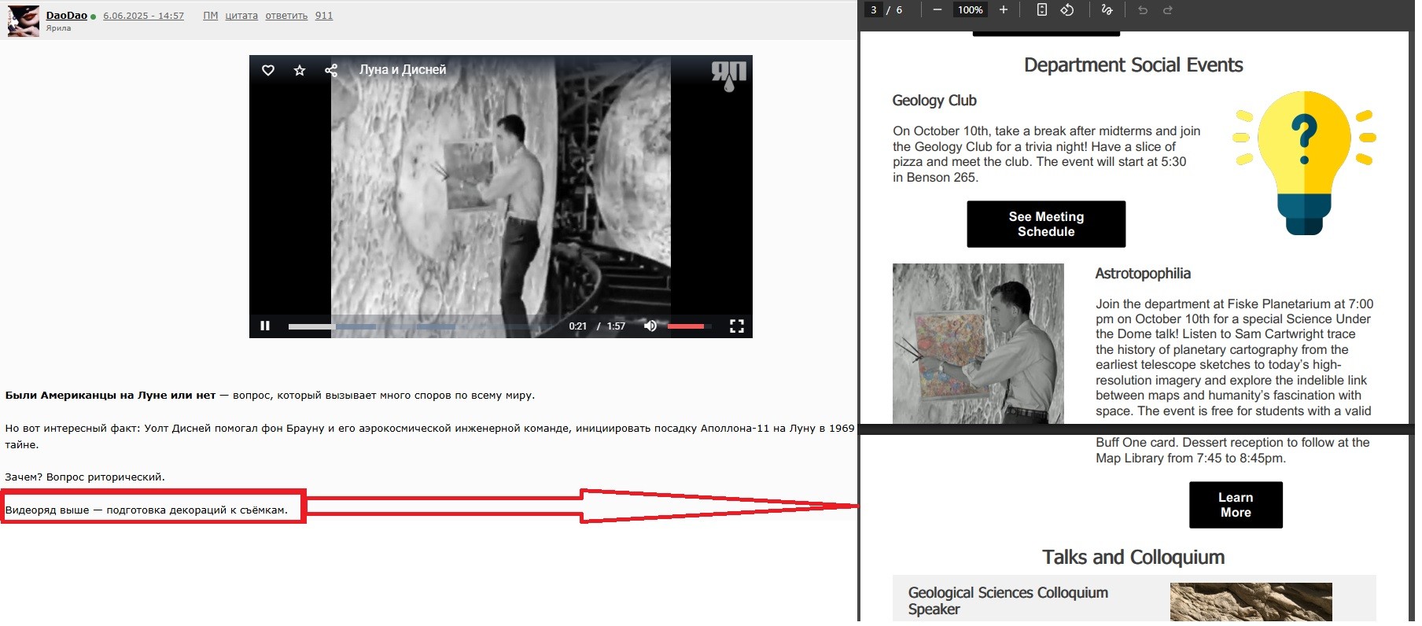The width and height of the screenshot is (1422, 626).
Task: Redo the PDF annotation
Action: point(1168,10)
